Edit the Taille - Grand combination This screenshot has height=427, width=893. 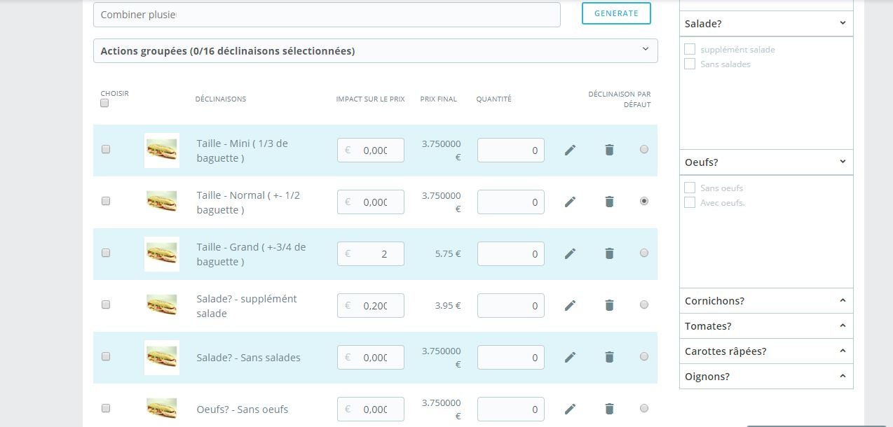pos(570,253)
